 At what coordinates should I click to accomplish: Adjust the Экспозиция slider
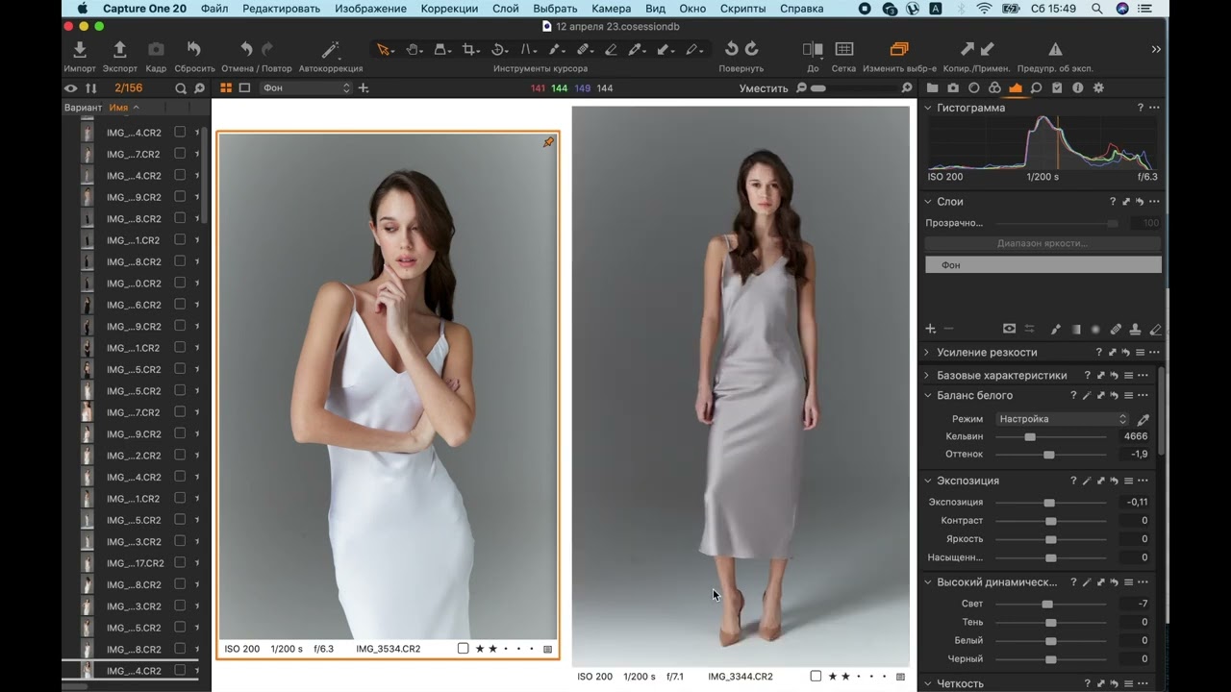pos(1050,503)
